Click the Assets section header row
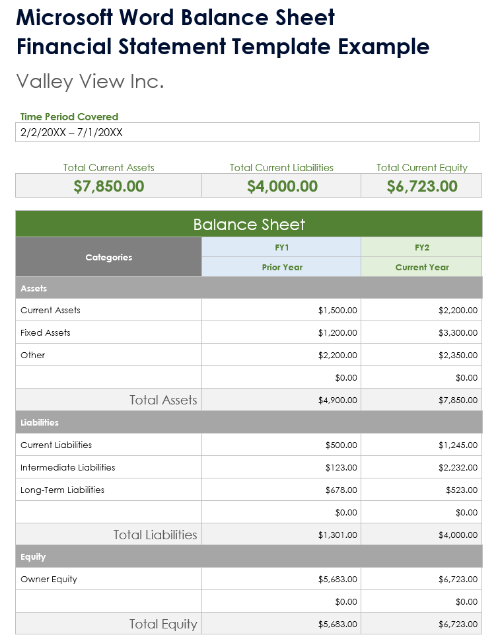This screenshot has height=643, width=498. pyautogui.click(x=249, y=289)
